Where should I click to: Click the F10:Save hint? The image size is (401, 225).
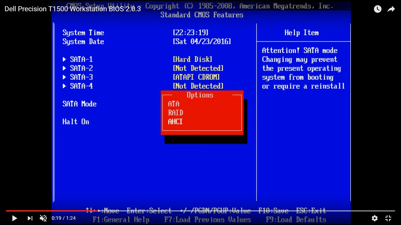coord(273,211)
